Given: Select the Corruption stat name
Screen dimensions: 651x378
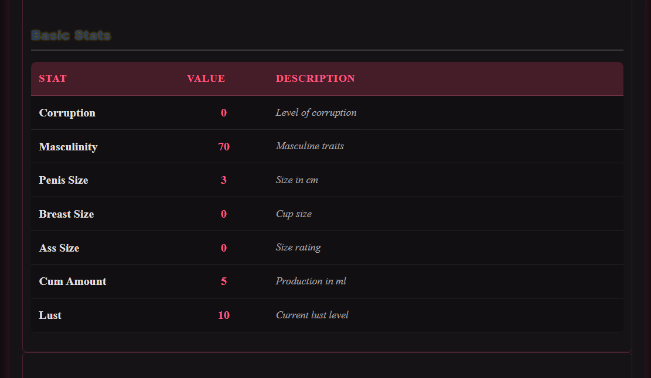Looking at the screenshot, I should coord(67,113).
